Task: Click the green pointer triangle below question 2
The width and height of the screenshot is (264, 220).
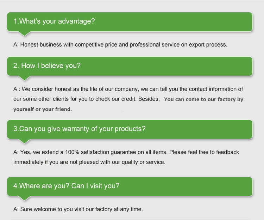Action: point(24,78)
